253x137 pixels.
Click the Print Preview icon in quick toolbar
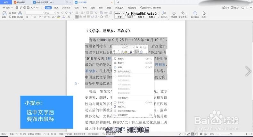tap(29, 8)
